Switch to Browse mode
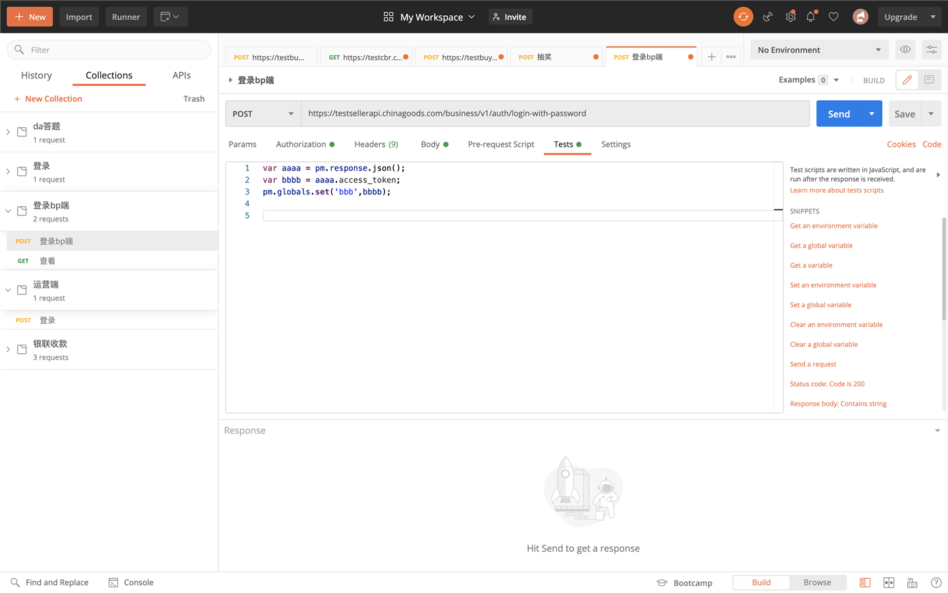The width and height of the screenshot is (948, 593). [817, 582]
